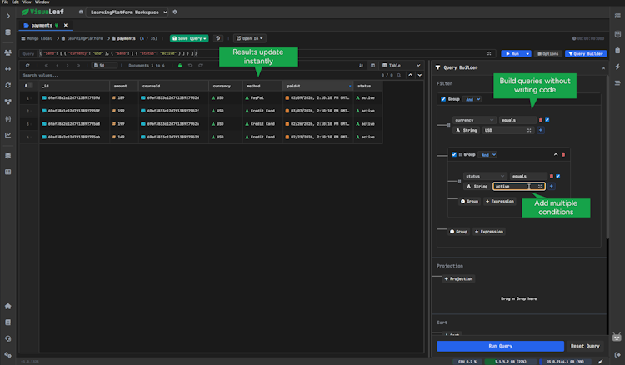This screenshot has height=365, width=625.
Task: Open the lightning bolt right sidebar icon
Action: click(x=617, y=67)
